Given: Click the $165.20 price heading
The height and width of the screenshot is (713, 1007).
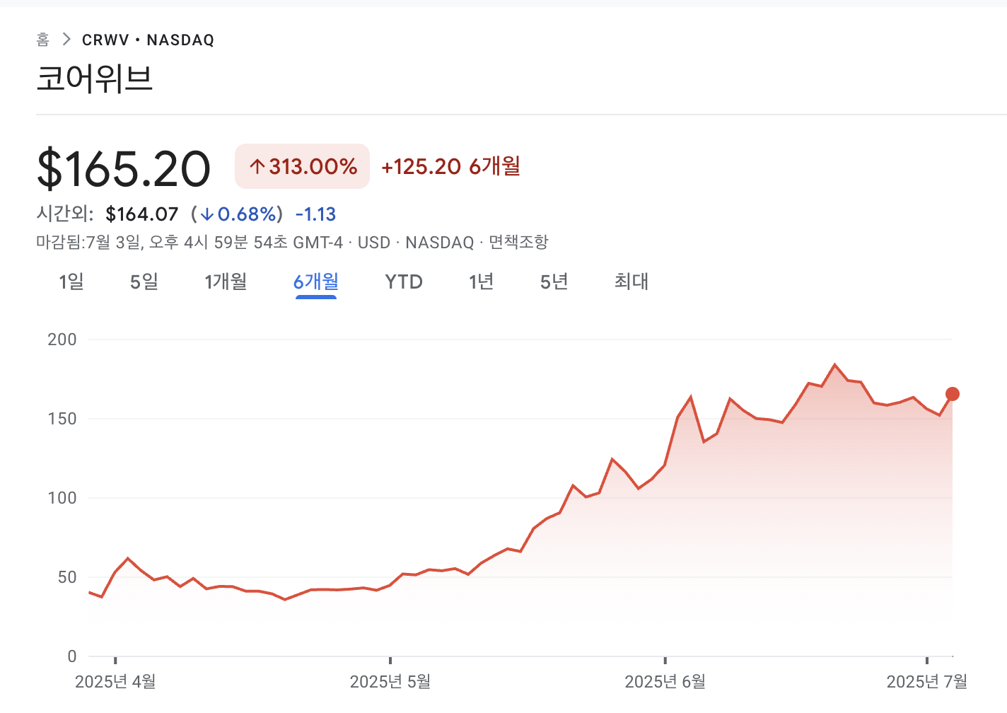Looking at the screenshot, I should [124, 168].
